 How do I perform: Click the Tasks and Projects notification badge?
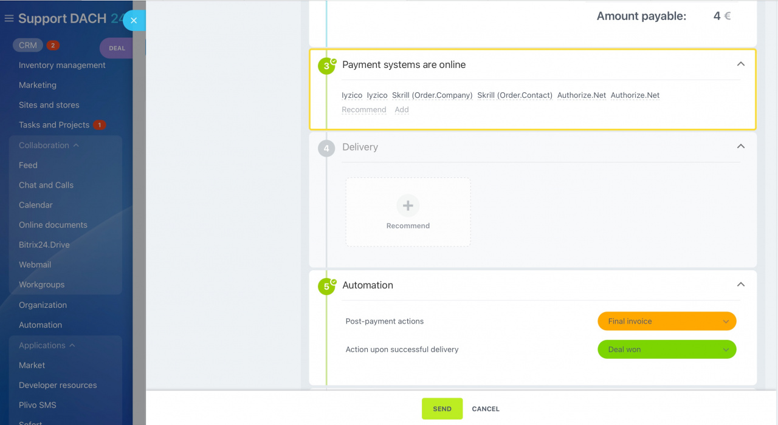(100, 124)
